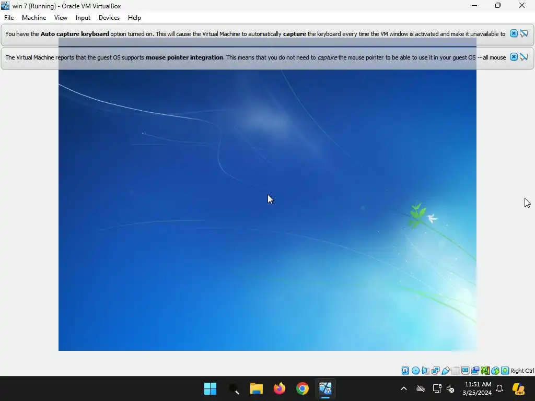Image resolution: width=535 pixels, height=401 pixels.
Task: Click the OneDrive cloud tray icon
Action: [421, 388]
